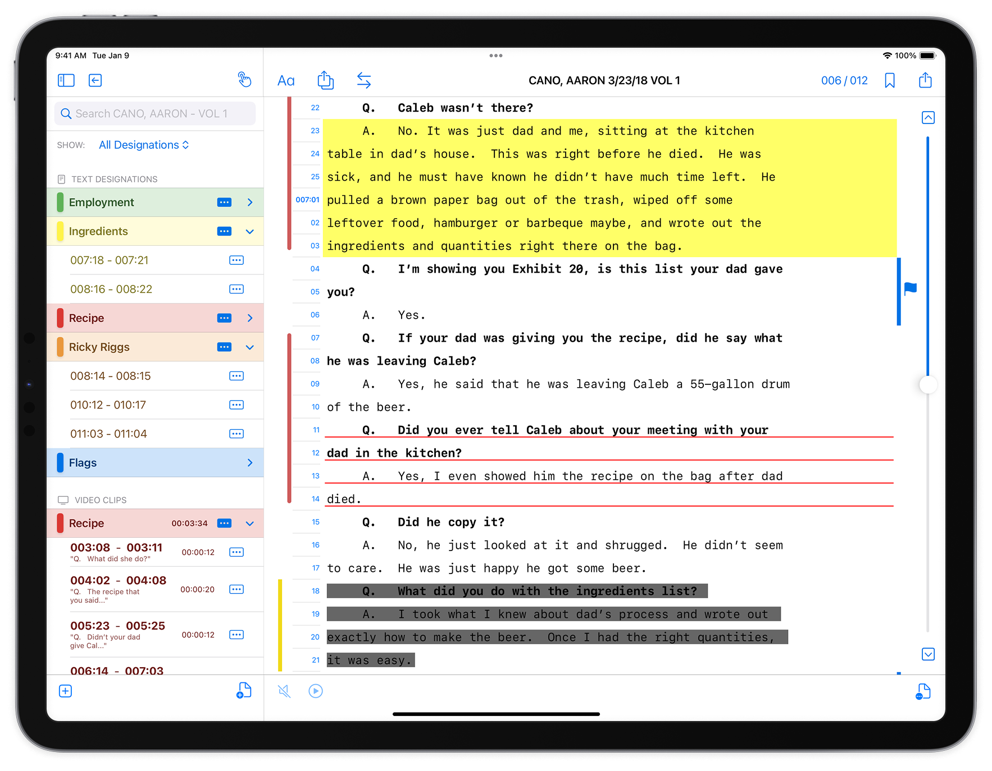Collapse the Ingredients designation group

tap(250, 231)
